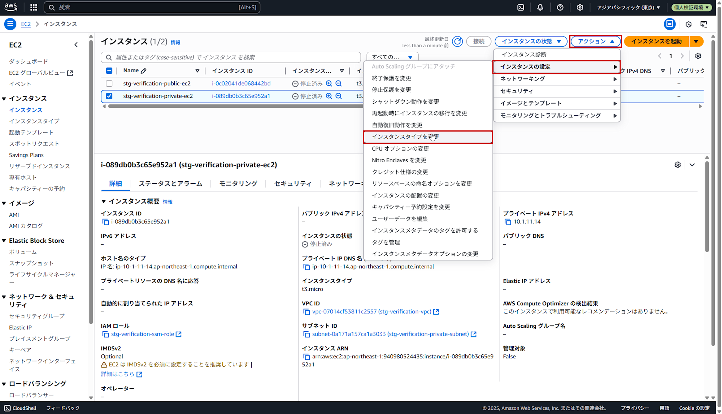The width and height of the screenshot is (722, 414).
Task: Collapse the instance detail panel chevron
Action: [x=692, y=165]
